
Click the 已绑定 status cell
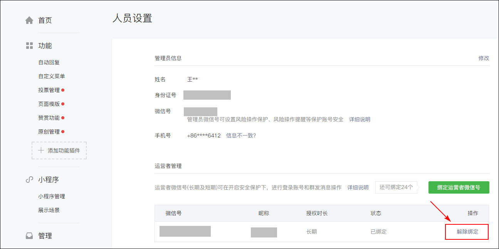click(379, 232)
